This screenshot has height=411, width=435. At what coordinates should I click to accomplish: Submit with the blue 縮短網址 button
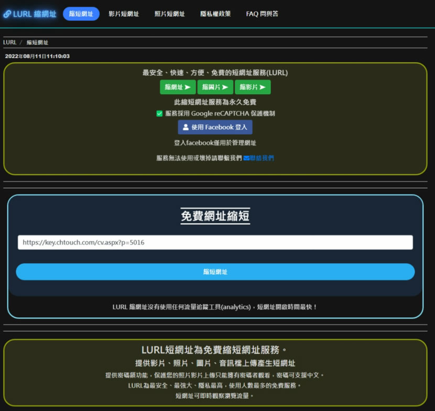215,272
